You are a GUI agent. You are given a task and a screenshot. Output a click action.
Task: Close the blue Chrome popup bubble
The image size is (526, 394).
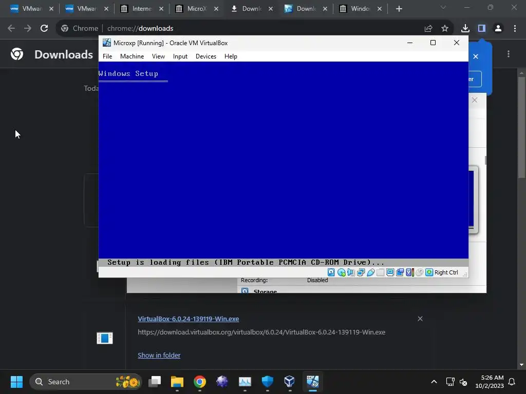[x=476, y=56]
